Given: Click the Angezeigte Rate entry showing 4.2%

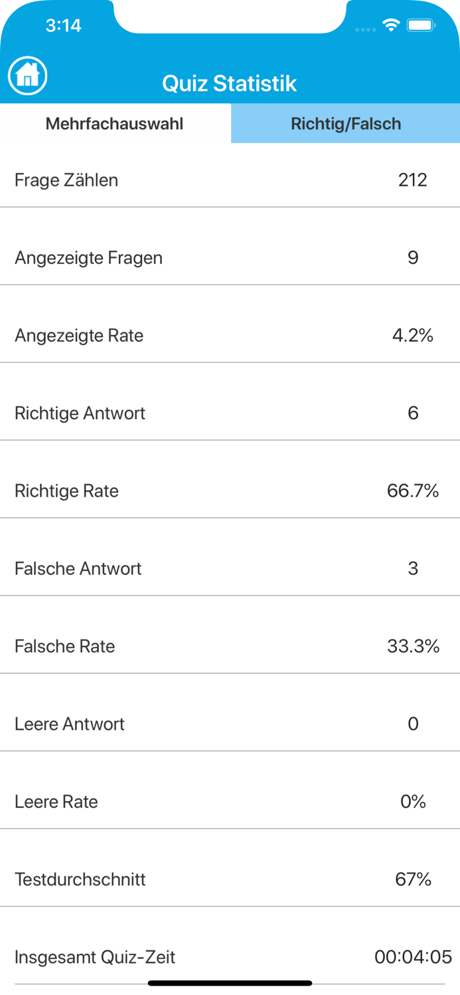Looking at the screenshot, I should [230, 335].
